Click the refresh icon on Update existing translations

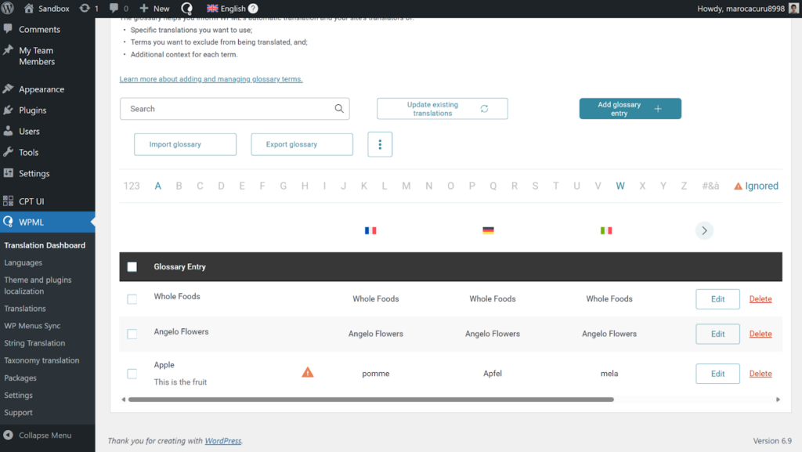[x=484, y=108]
